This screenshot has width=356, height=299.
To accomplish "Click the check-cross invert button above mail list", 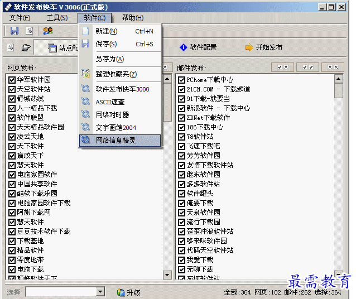I will (283, 67).
